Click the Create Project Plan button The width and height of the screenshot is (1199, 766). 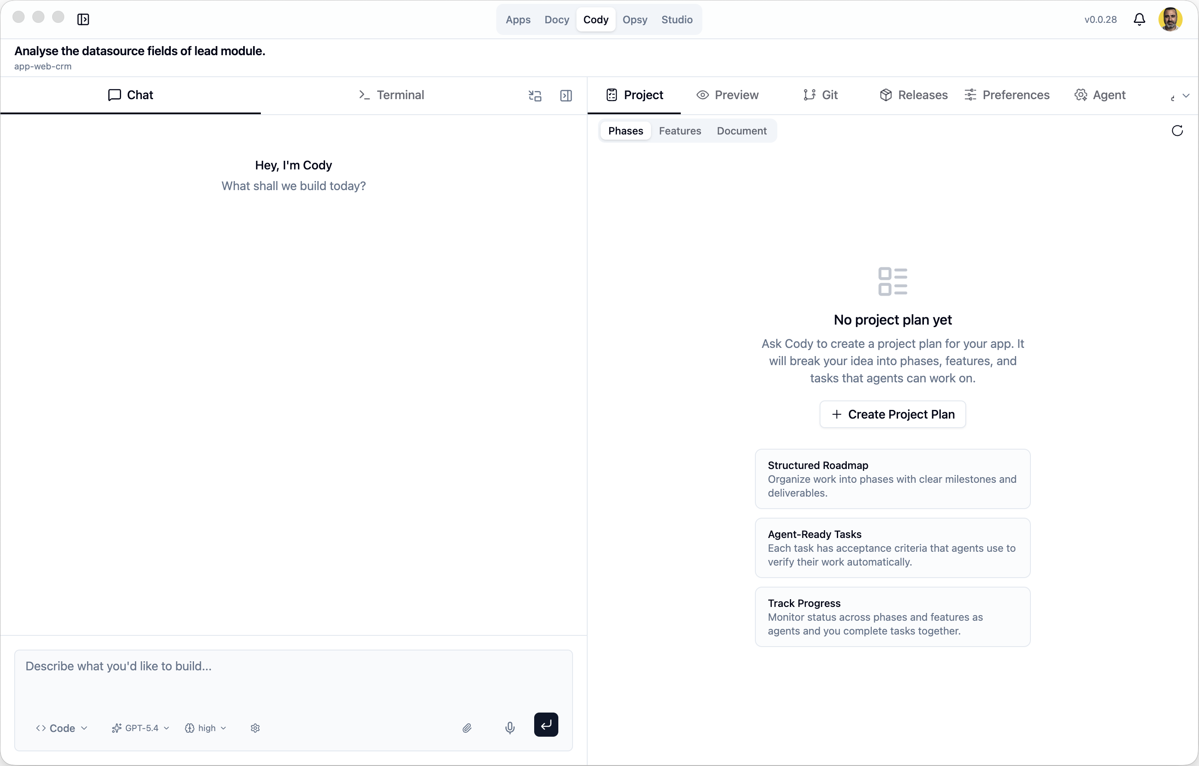point(892,414)
